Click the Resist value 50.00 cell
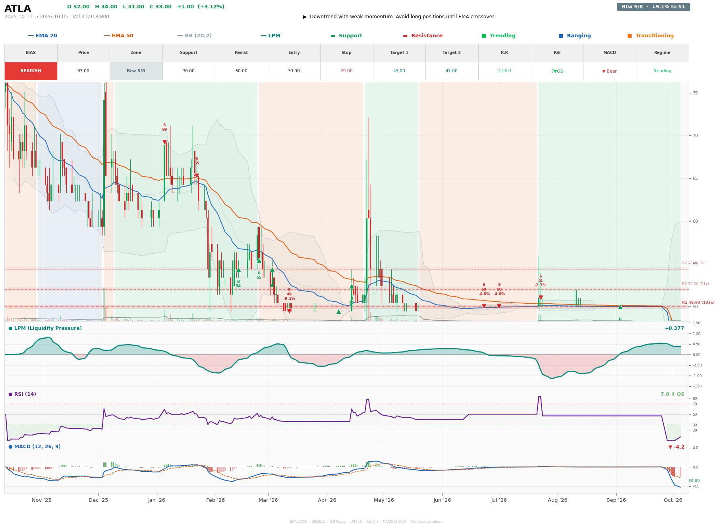This screenshot has height=528, width=719. (x=241, y=71)
